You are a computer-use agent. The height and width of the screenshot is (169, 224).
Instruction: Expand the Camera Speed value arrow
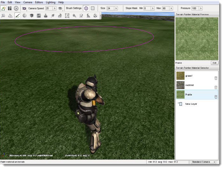(54, 8)
